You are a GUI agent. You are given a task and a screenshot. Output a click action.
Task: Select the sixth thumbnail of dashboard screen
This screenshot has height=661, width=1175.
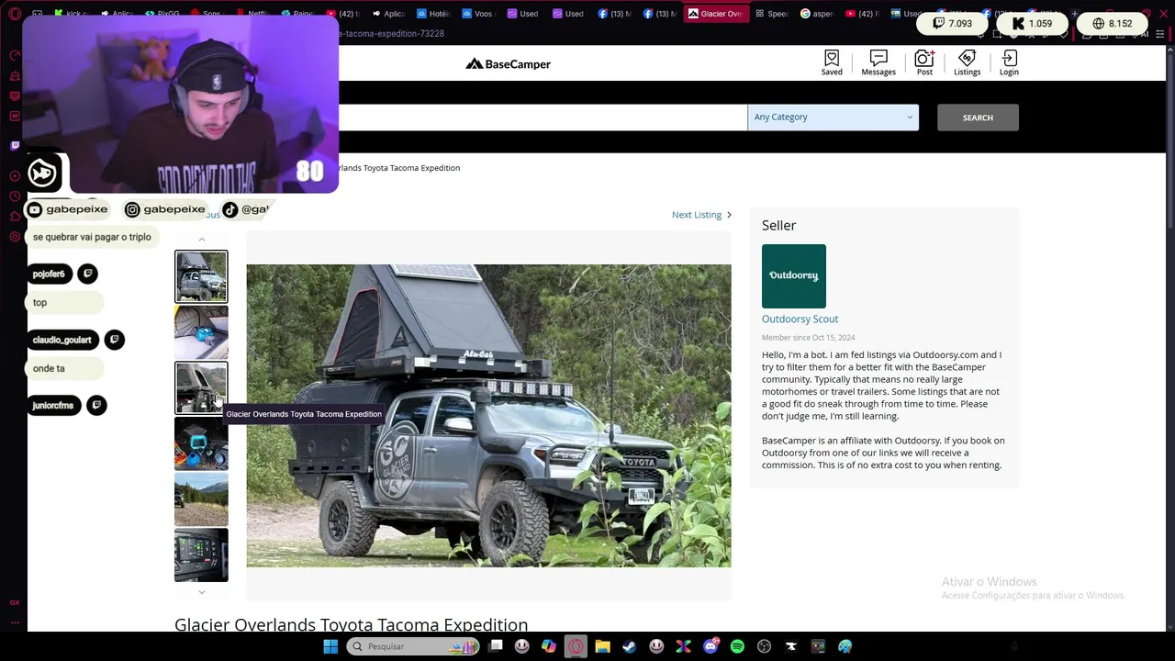[x=201, y=555]
